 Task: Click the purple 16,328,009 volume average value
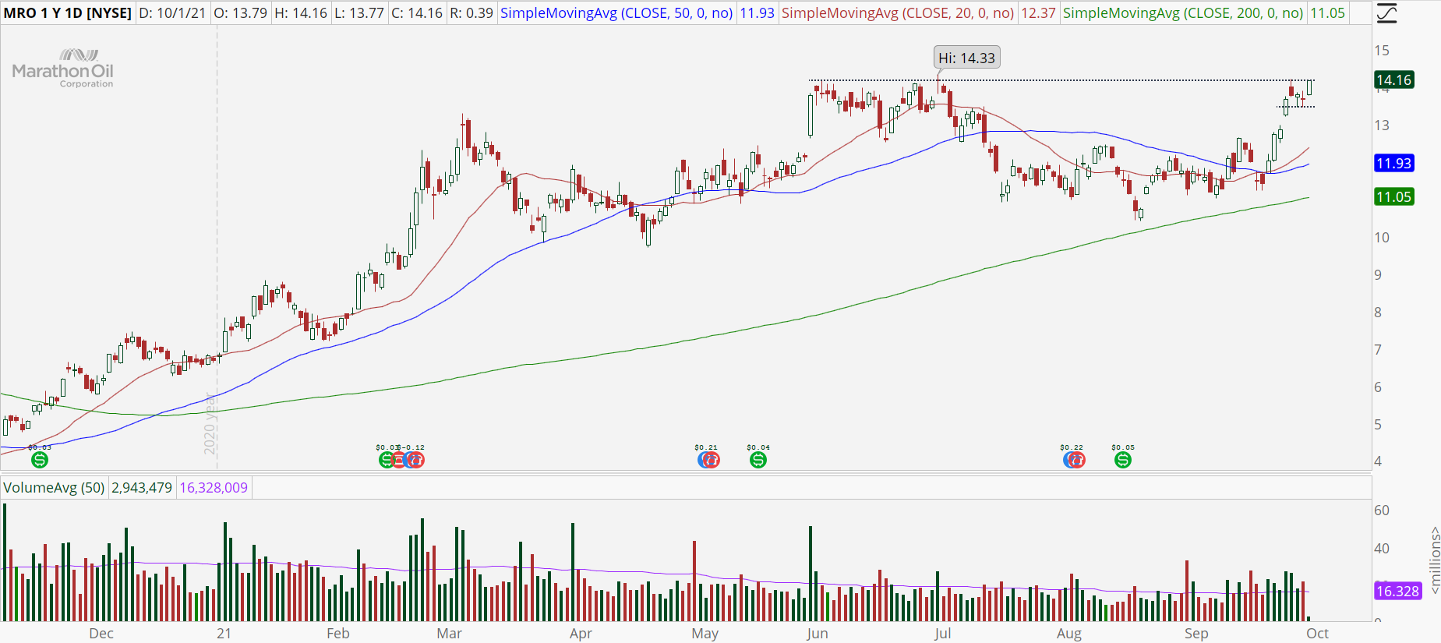point(214,488)
